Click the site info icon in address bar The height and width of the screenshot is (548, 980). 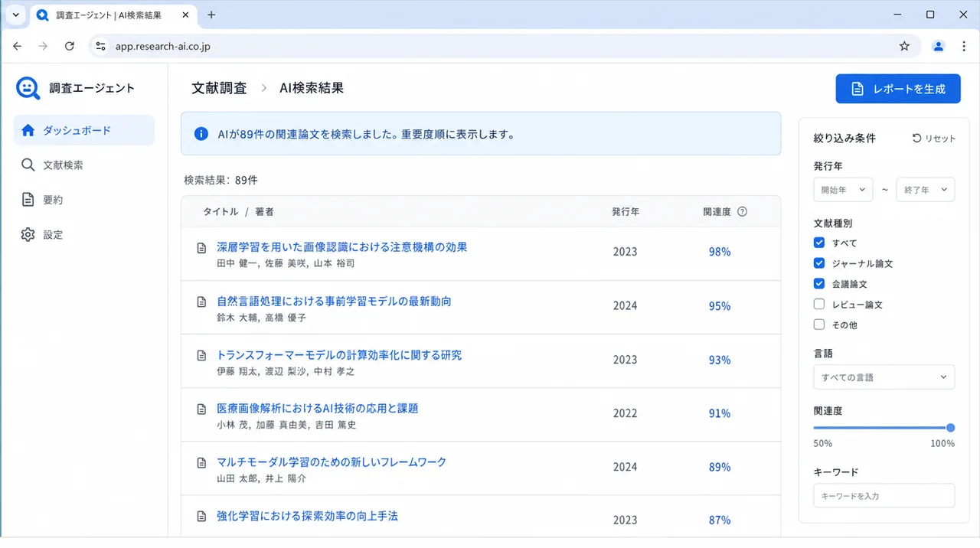click(100, 46)
